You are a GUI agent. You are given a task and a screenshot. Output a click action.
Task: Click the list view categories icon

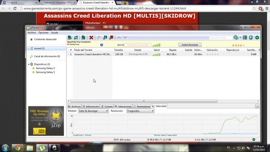tap(245, 38)
